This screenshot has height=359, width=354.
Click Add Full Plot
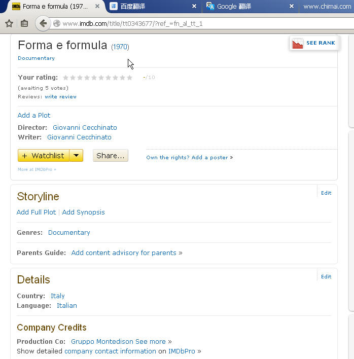coord(36,212)
